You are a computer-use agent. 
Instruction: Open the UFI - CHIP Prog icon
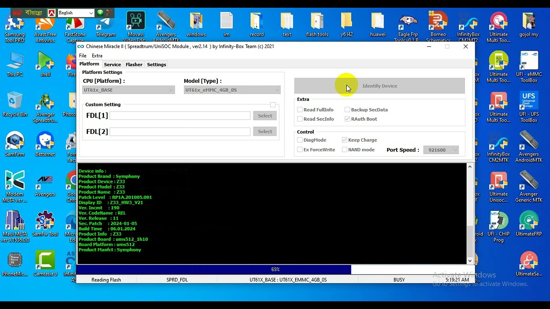[x=498, y=227]
